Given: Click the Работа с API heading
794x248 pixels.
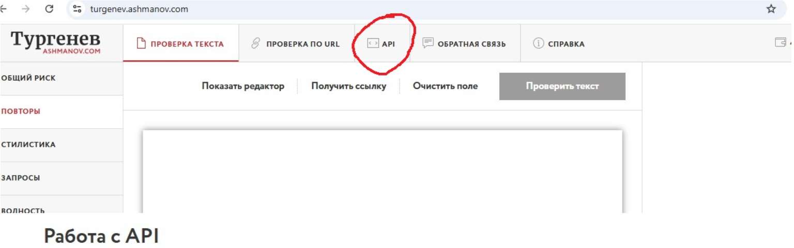Looking at the screenshot, I should (x=101, y=236).
